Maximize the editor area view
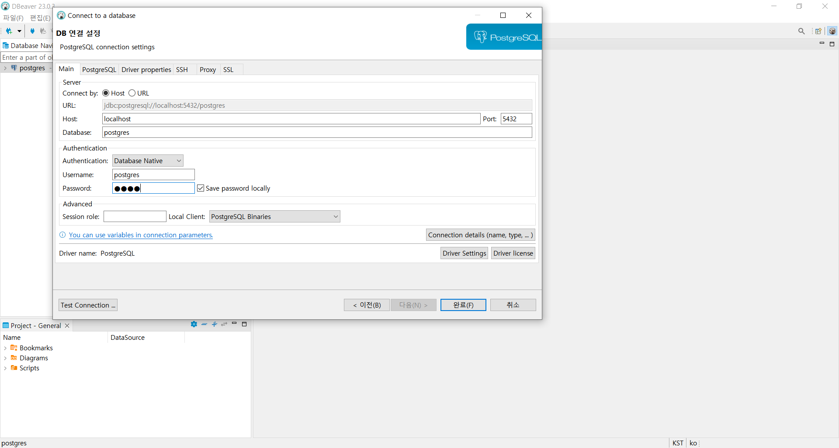Viewport: 839px width, 448px height. click(x=832, y=44)
